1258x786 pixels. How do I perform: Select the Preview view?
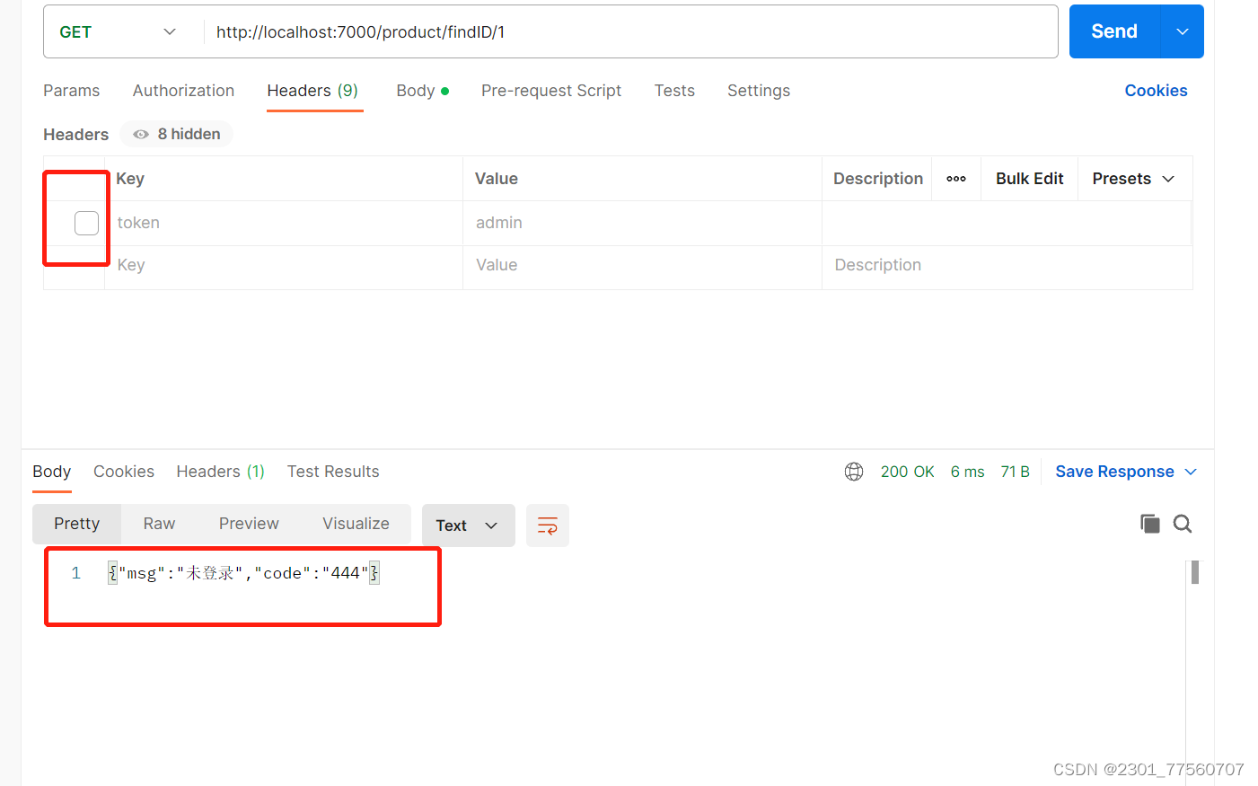[249, 524]
